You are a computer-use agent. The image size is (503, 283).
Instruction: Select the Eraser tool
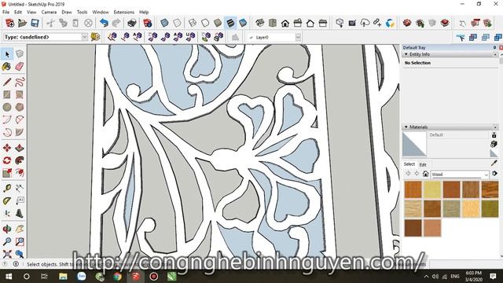[20, 66]
